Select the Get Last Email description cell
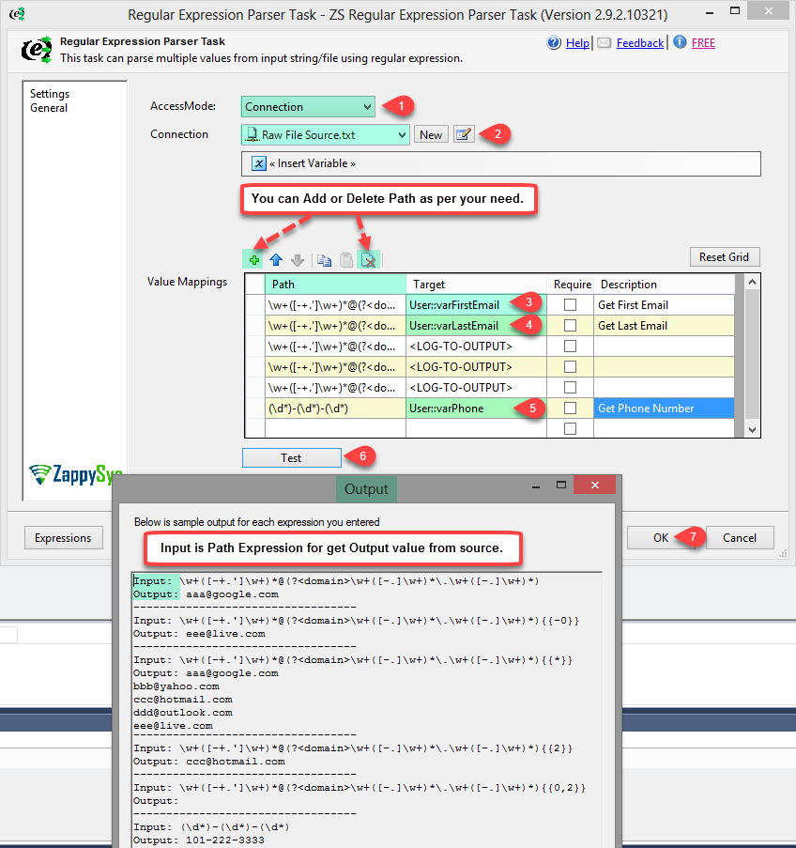The width and height of the screenshot is (796, 848). pyautogui.click(x=664, y=325)
